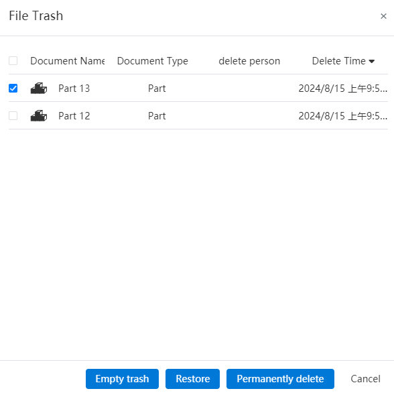Click the delete person column header

[249, 61]
